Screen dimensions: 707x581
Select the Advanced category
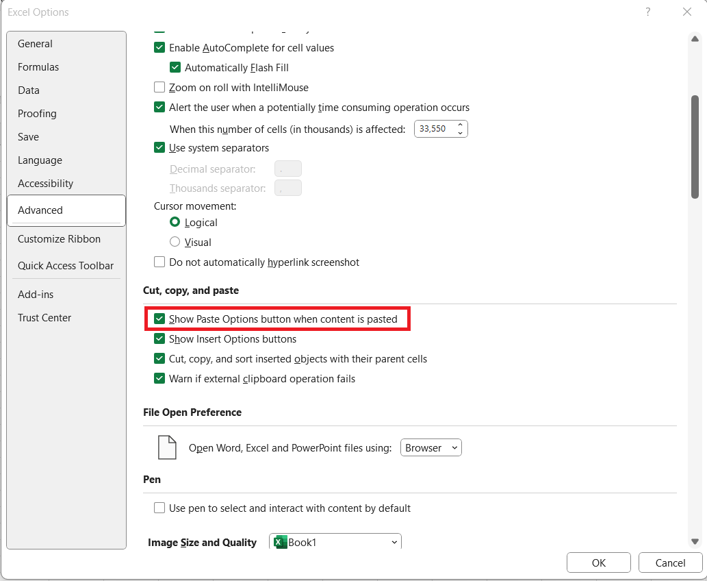coord(66,210)
